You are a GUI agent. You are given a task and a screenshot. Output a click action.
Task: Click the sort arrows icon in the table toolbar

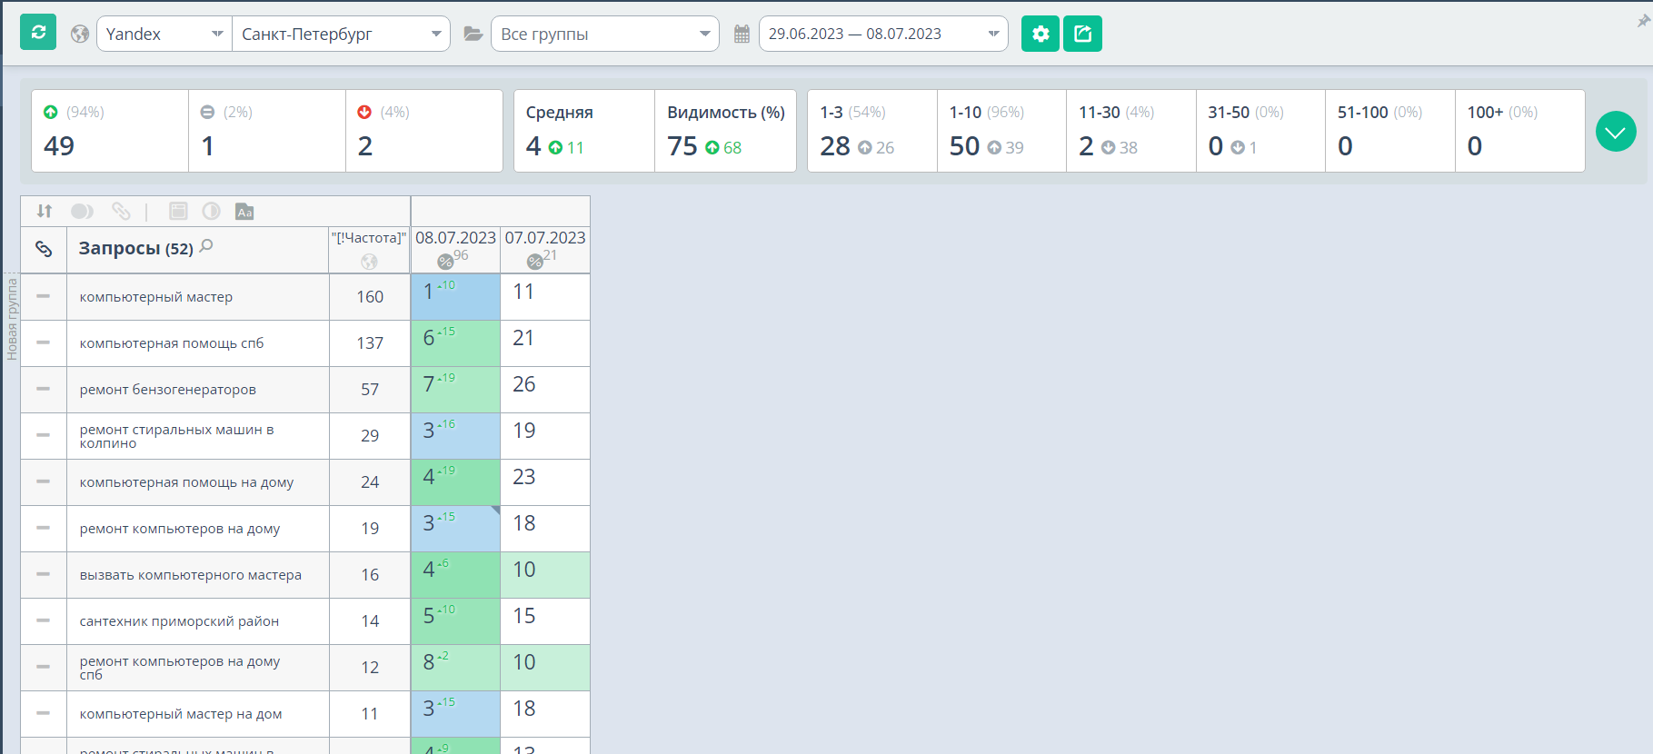[x=45, y=211]
